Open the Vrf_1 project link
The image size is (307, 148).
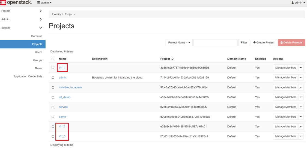coord(62,68)
